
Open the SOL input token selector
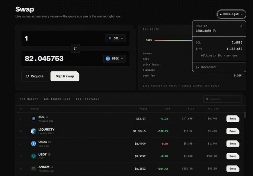point(115,38)
